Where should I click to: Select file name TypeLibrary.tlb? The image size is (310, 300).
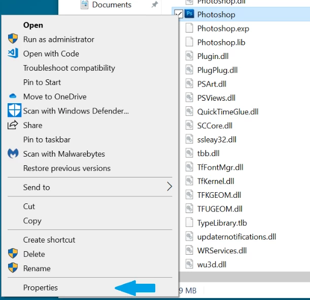pos(222,223)
